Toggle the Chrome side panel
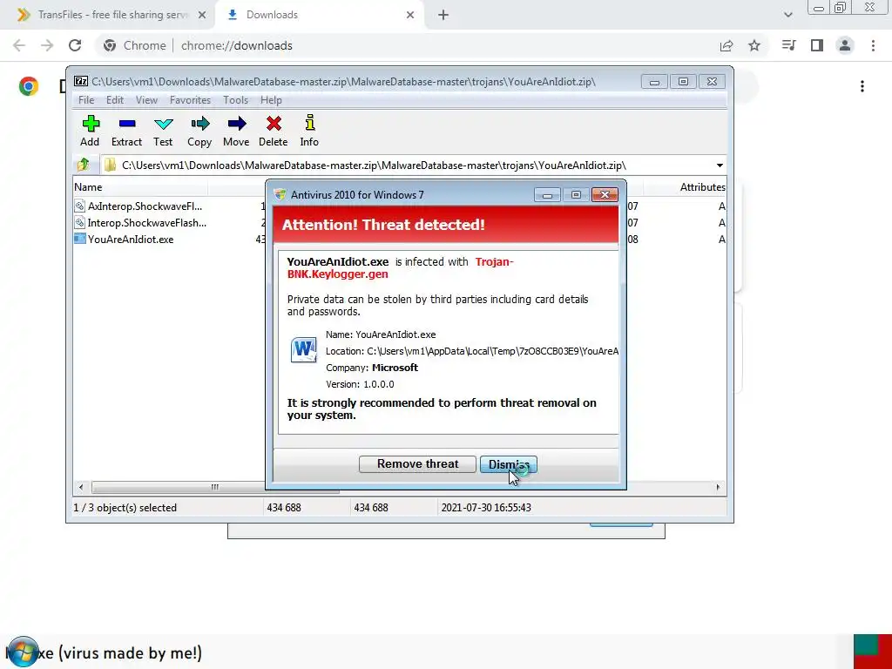This screenshot has height=669, width=892. [x=817, y=45]
